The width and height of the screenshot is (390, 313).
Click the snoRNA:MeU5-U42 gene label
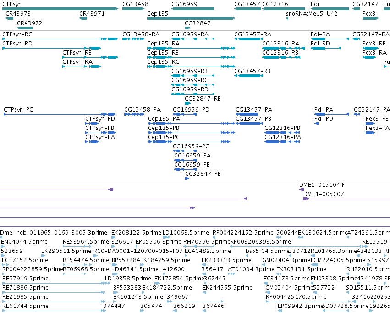click(312, 14)
